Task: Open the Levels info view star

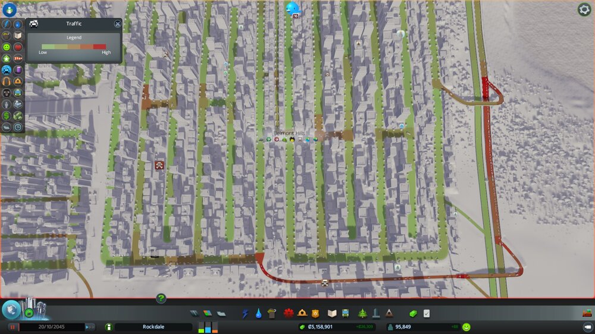Action: (7, 58)
